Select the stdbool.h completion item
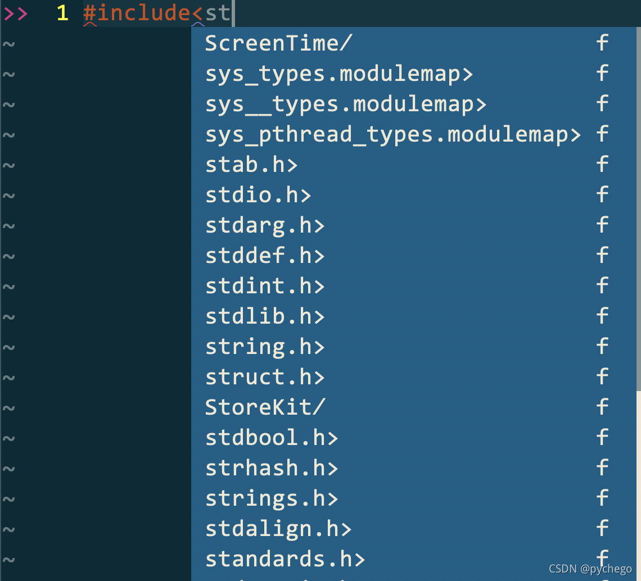The height and width of the screenshot is (581, 641). point(272,437)
